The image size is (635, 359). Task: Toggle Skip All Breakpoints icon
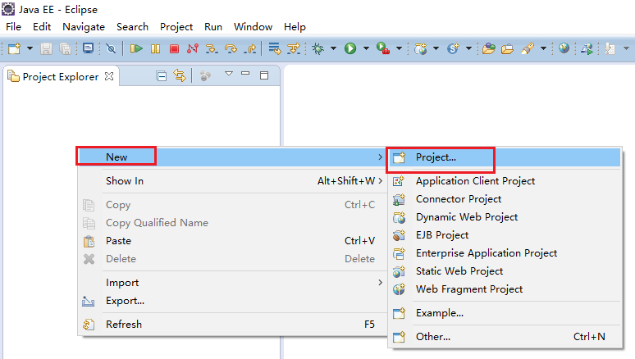[x=111, y=48]
